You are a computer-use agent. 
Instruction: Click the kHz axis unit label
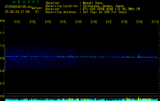[3, 21]
